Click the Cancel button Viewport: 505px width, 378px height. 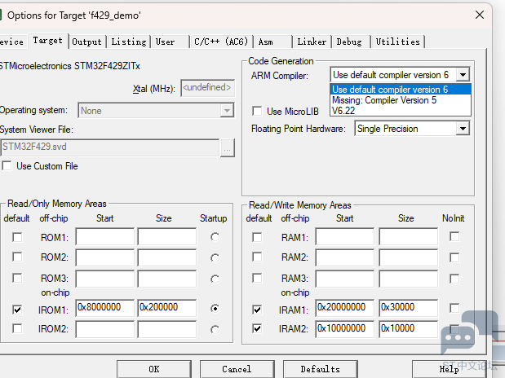point(237,369)
